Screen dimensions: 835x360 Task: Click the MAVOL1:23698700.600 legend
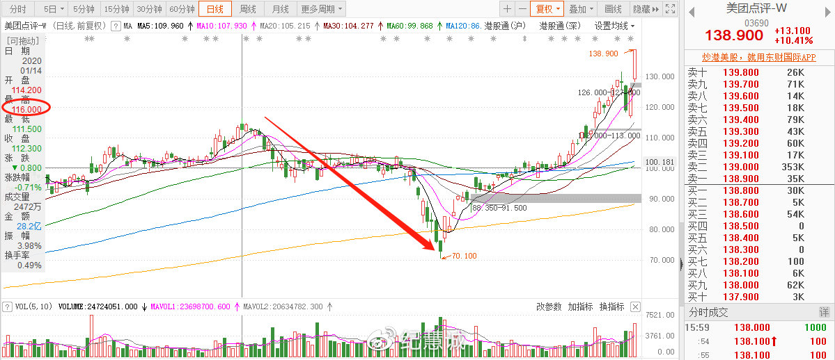(x=191, y=306)
